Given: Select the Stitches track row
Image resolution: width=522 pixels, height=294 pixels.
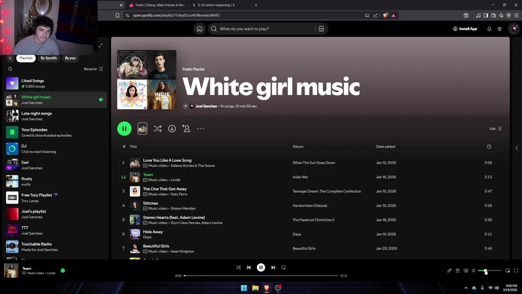Looking at the screenshot, I should pos(310,205).
